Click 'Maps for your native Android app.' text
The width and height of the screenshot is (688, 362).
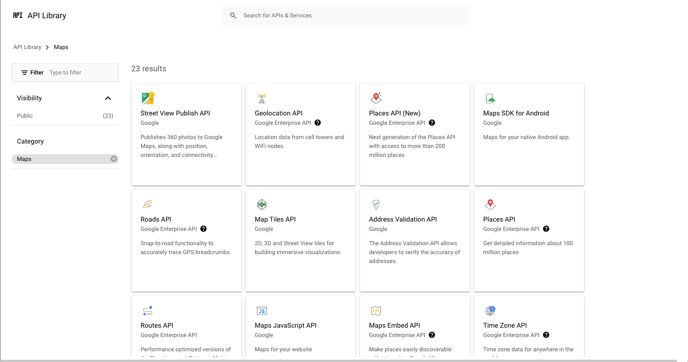[x=526, y=137]
